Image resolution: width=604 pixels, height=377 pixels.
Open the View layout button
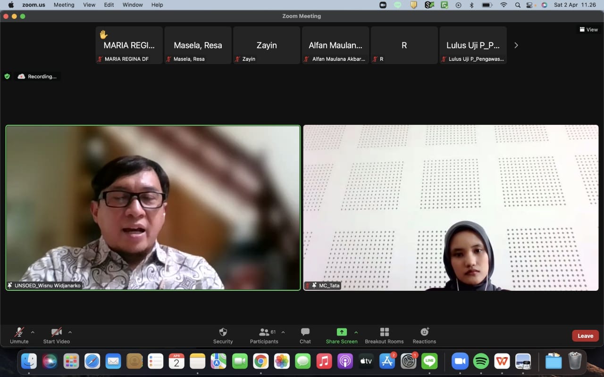[x=588, y=30]
